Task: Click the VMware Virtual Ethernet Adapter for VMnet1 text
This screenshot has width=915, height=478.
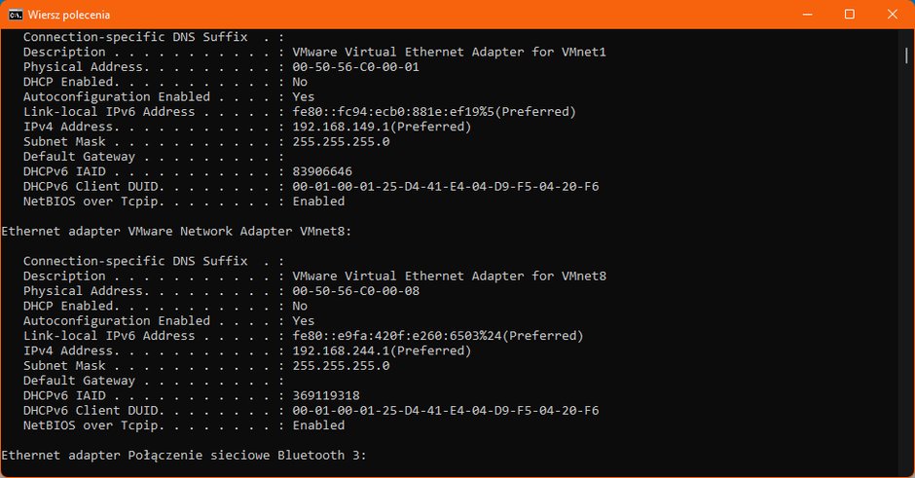Action: tap(450, 52)
